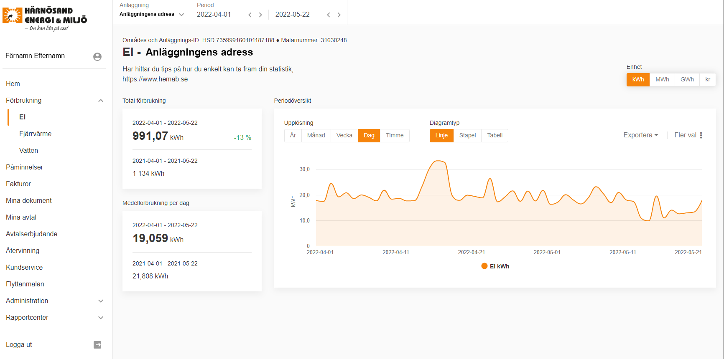Open the Exportera dropdown
This screenshot has height=359, width=724.
coord(640,135)
